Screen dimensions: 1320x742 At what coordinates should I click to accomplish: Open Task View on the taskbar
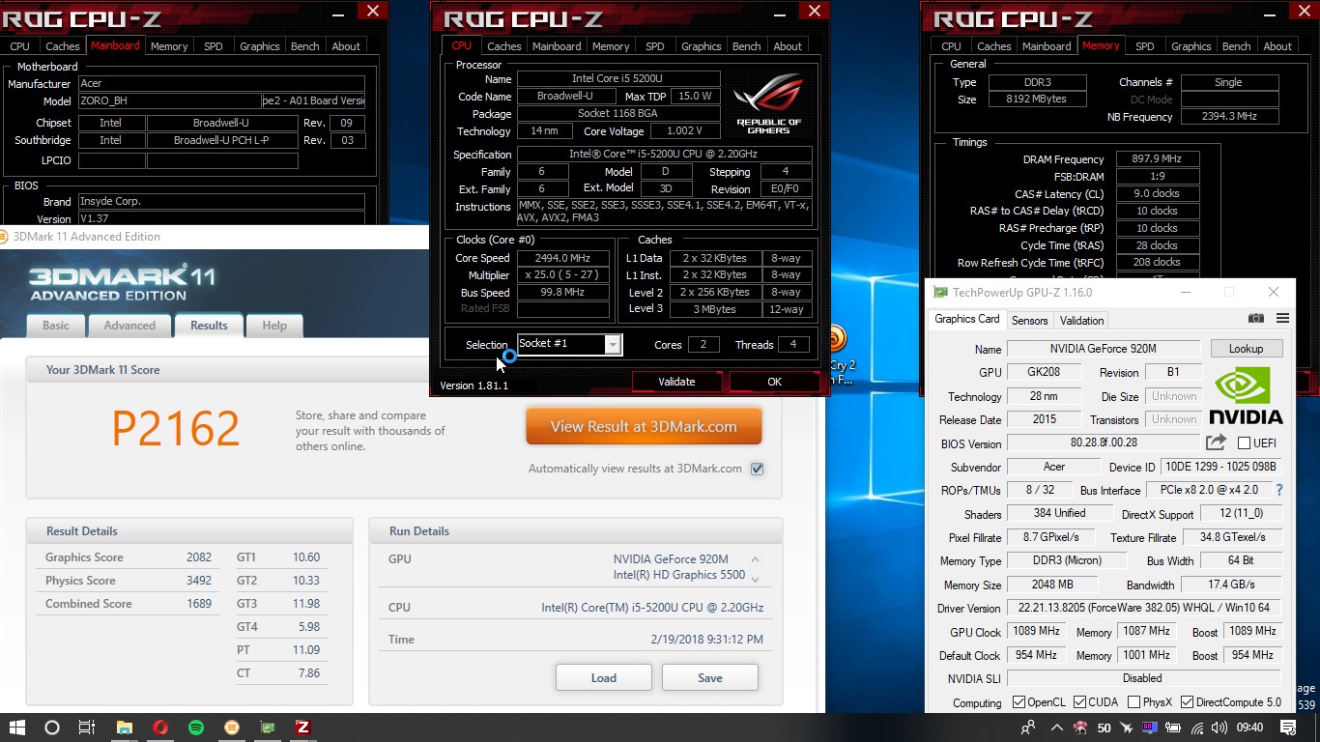(86, 728)
